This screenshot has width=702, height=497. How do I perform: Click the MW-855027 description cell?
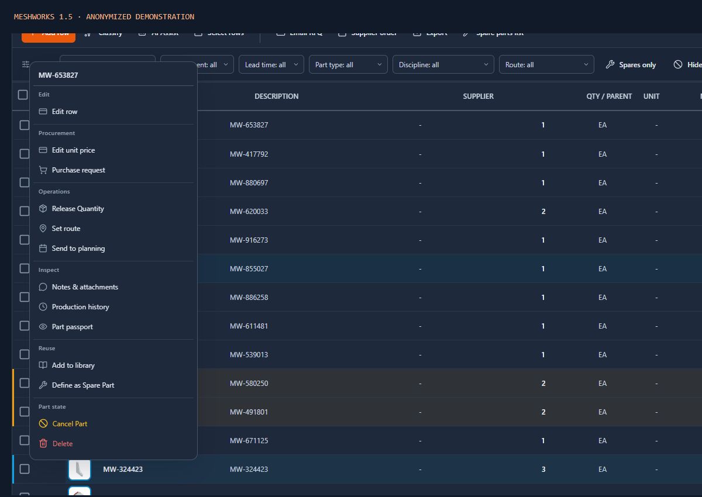[x=249, y=269]
